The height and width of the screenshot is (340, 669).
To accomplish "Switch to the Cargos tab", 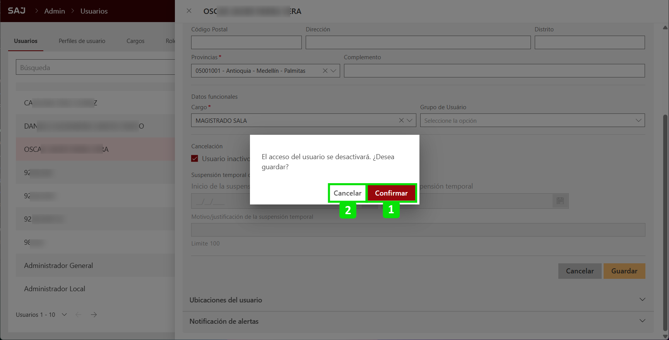I will [x=135, y=41].
